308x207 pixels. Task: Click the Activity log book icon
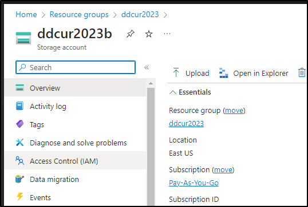[19, 106]
